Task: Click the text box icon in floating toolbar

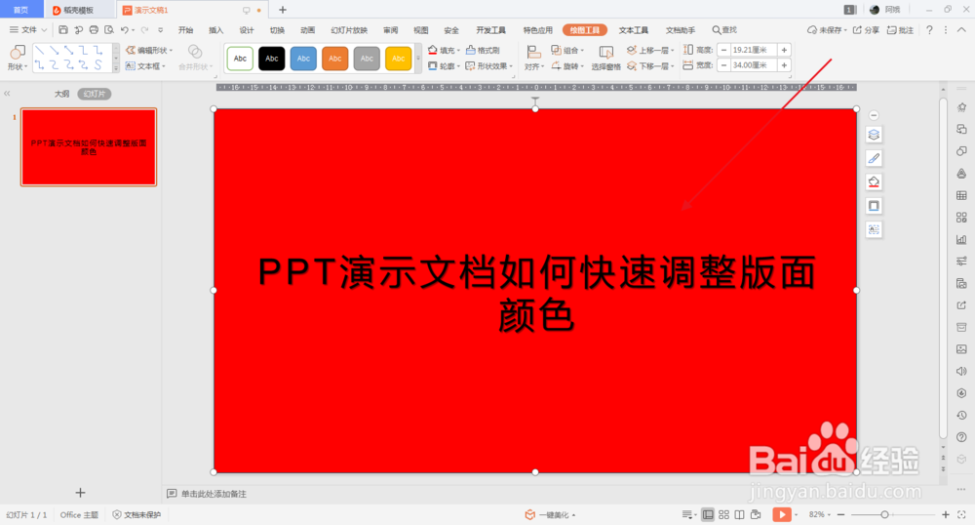Action: point(874,229)
